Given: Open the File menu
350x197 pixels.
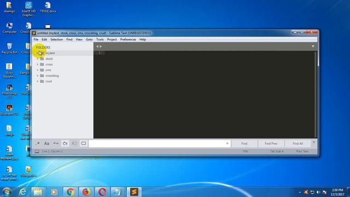Looking at the screenshot, I should click(36, 39).
